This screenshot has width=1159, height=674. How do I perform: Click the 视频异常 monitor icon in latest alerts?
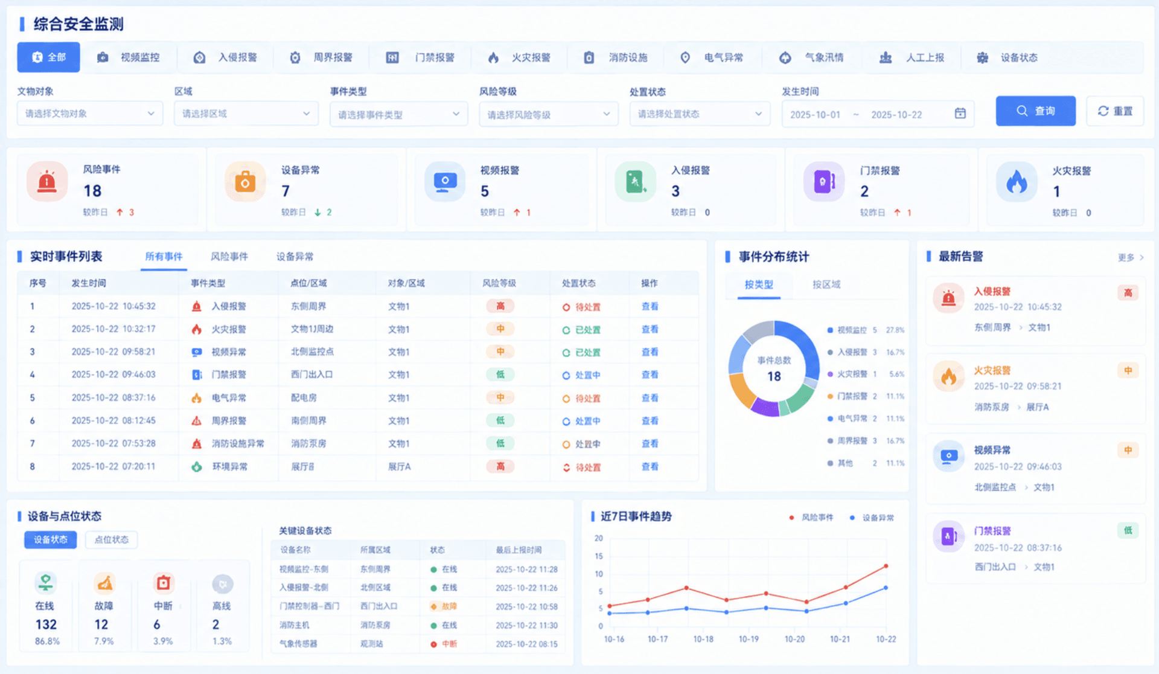948,456
